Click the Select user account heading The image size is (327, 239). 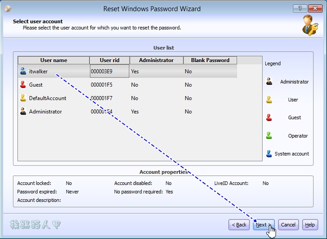coord(38,21)
